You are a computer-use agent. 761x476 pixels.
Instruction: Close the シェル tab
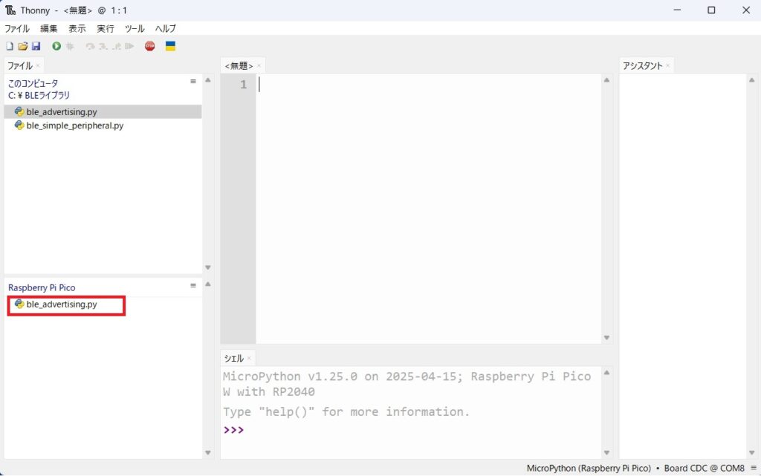tap(249, 359)
